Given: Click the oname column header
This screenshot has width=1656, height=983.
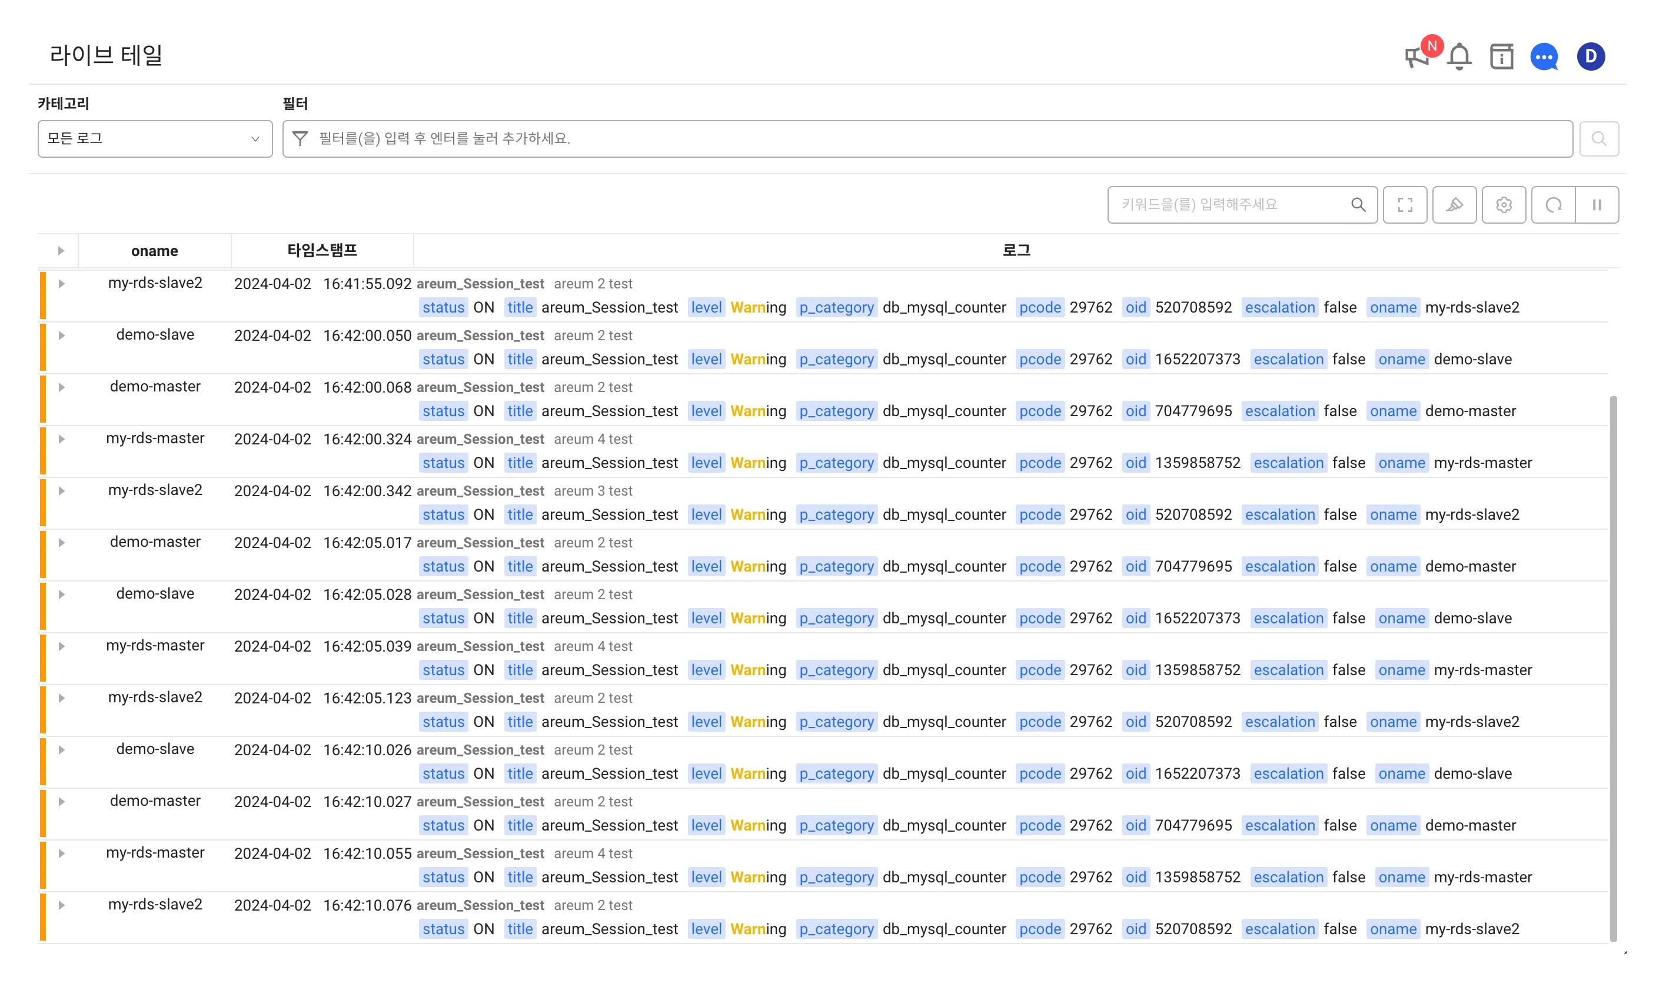Looking at the screenshot, I should (154, 250).
